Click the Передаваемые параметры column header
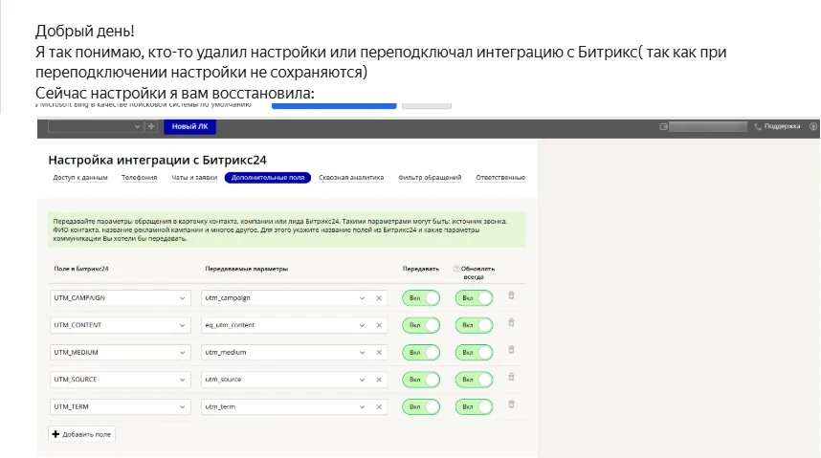The height and width of the screenshot is (458, 821). click(247, 269)
